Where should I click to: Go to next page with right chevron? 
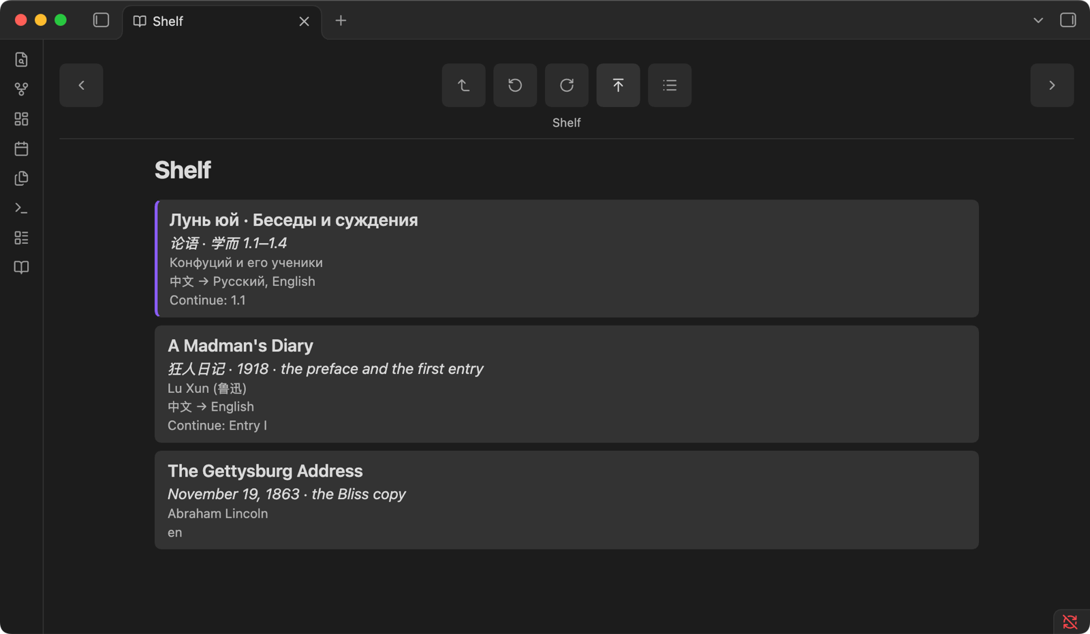(1052, 85)
